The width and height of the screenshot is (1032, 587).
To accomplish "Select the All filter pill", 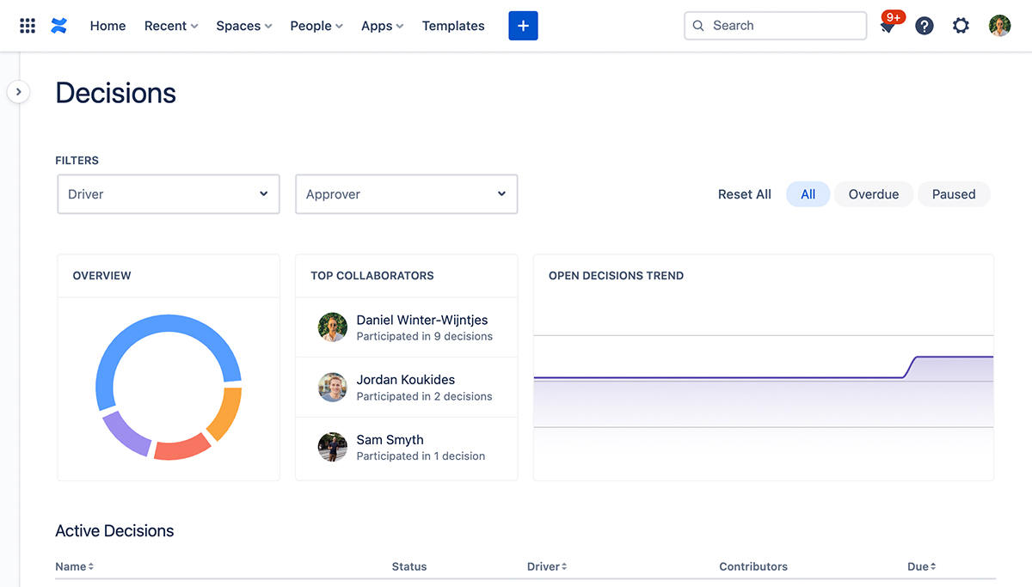I will coord(808,194).
